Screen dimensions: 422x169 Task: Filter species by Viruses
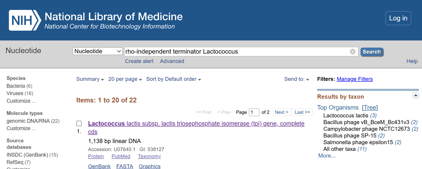coord(15,93)
